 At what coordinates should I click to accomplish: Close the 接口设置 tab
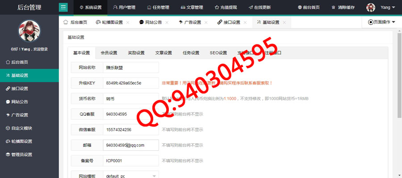point(245,22)
